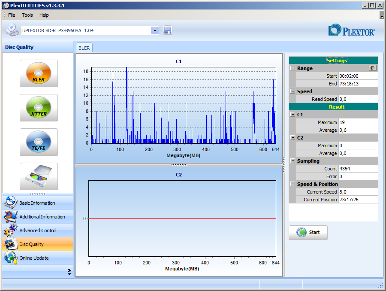
Task: Open Advanced Control section
Action: point(38,230)
